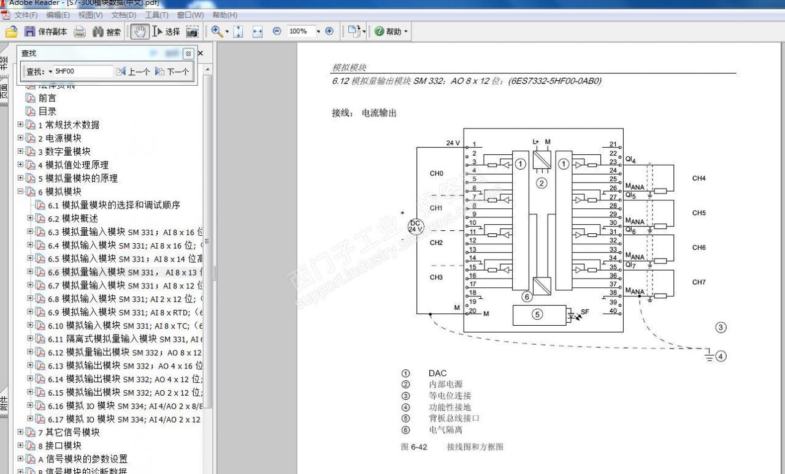Click the Help question mark icon
This screenshot has height=474, width=785.
379,31
